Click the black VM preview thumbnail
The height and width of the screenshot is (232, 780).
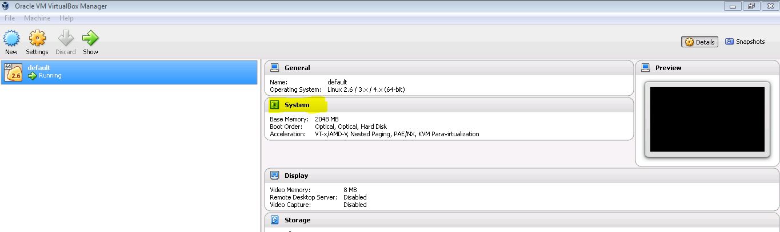coord(707,119)
